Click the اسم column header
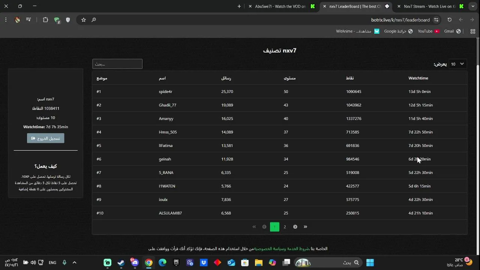 click(162, 78)
